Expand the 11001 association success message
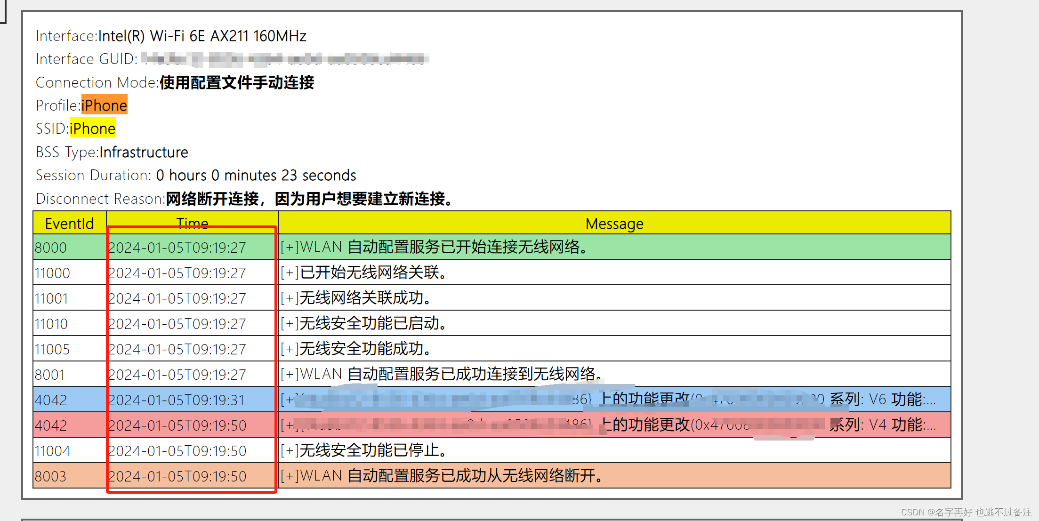 [x=290, y=298]
